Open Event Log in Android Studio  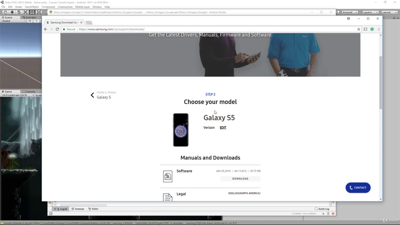[322, 209]
